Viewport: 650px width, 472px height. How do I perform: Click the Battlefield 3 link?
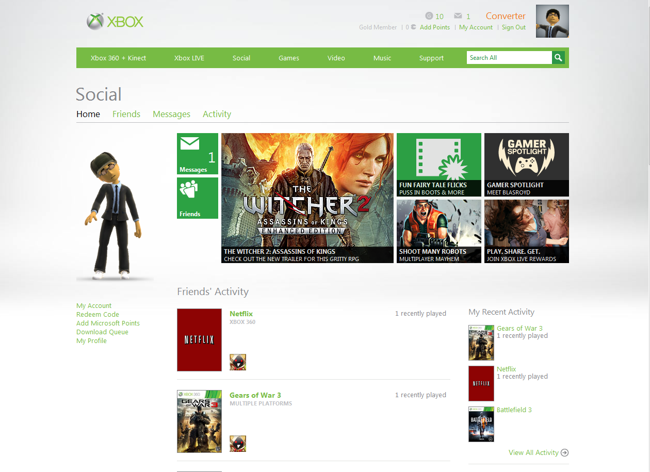tap(514, 410)
